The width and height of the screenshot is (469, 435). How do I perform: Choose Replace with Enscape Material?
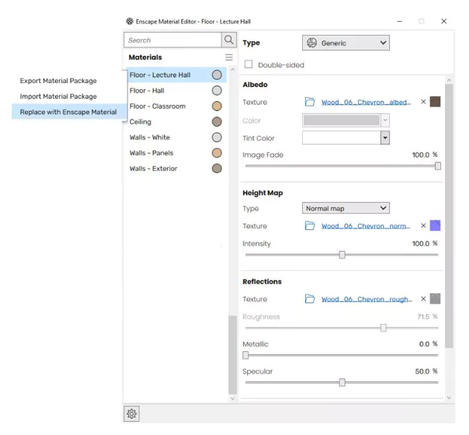click(x=68, y=112)
